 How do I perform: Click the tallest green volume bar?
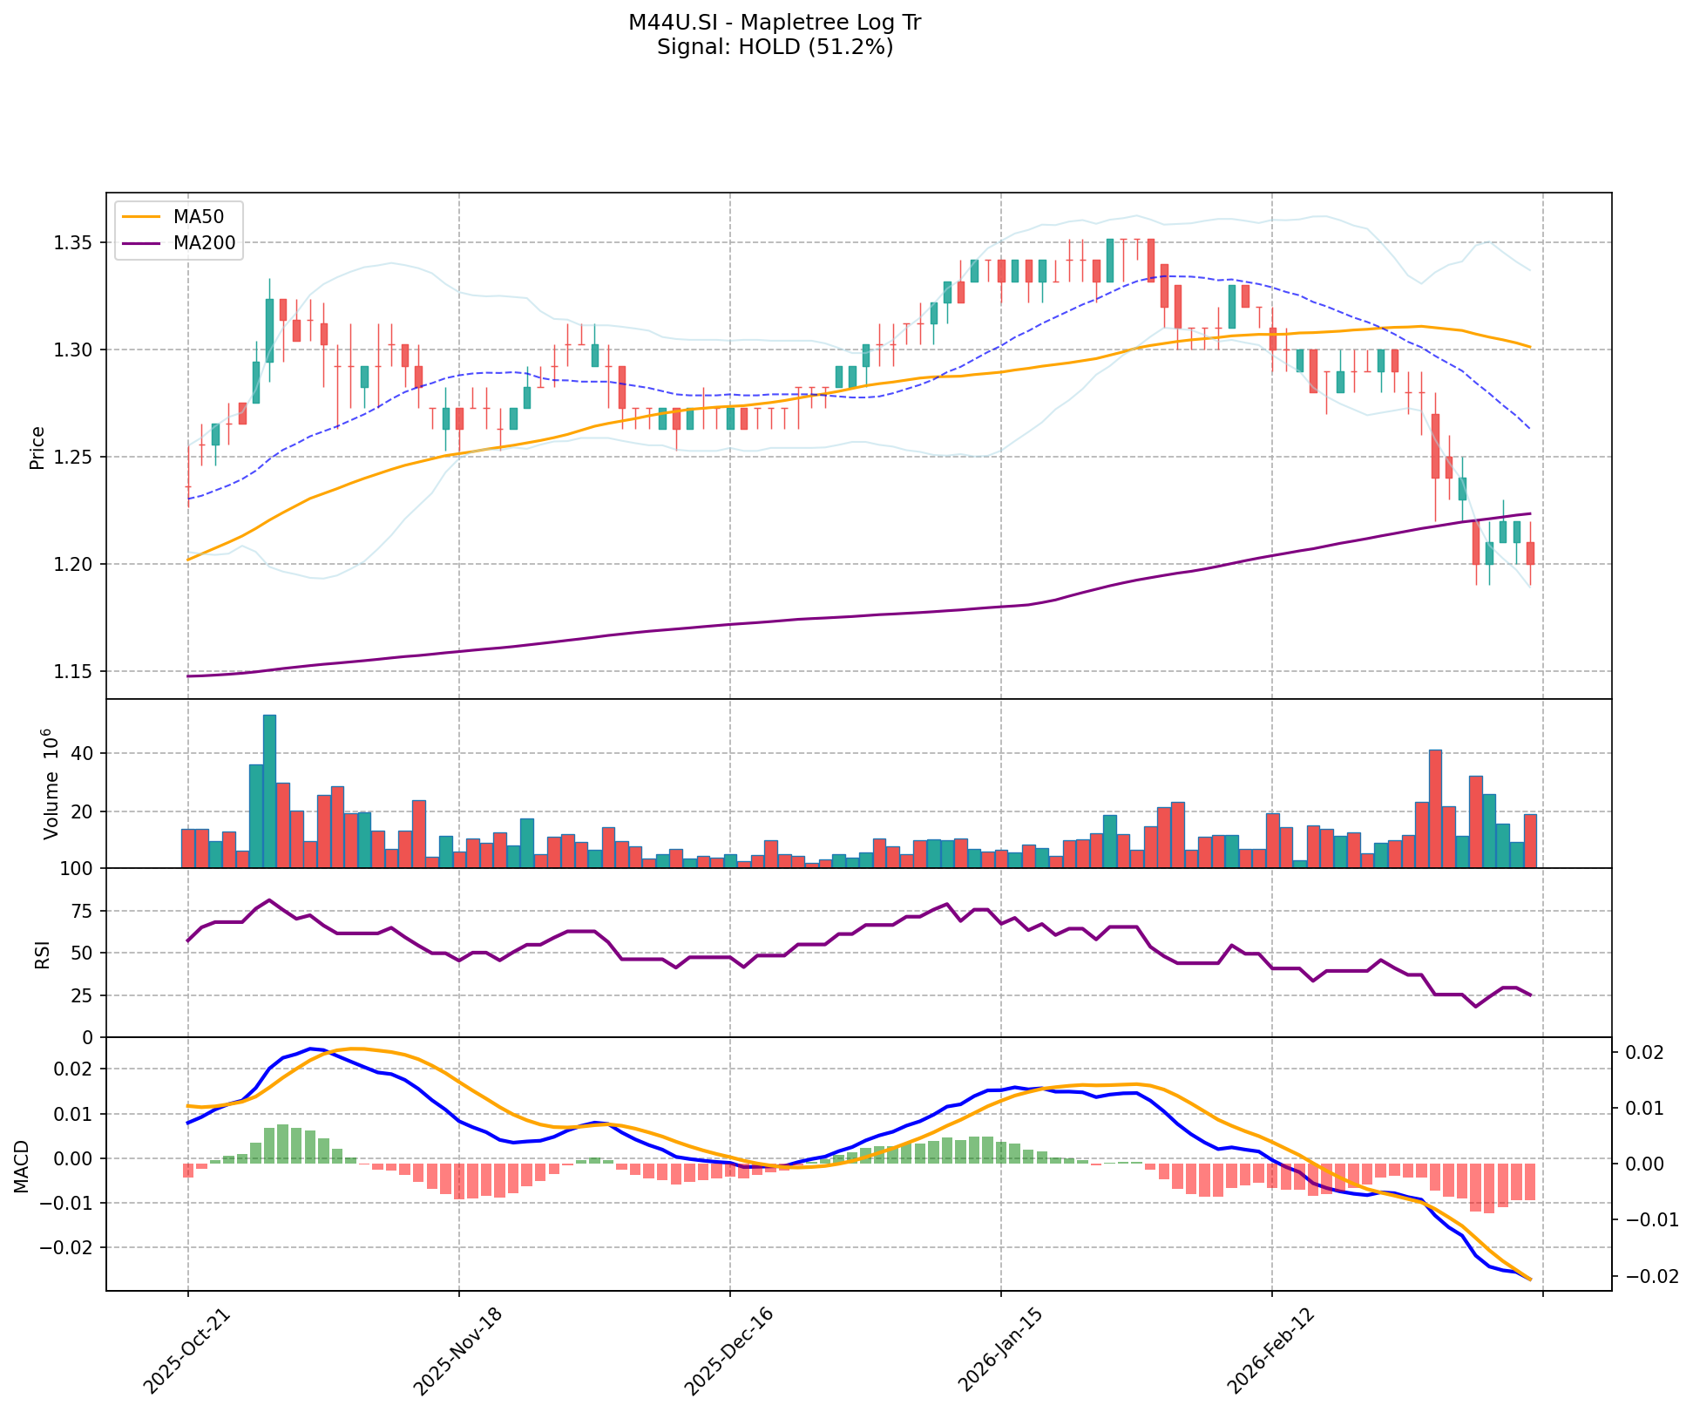pyautogui.click(x=269, y=791)
